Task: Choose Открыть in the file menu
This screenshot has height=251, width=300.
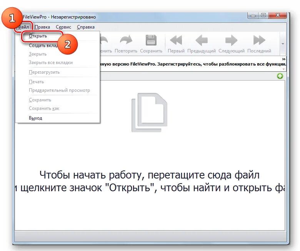Action: [57, 36]
